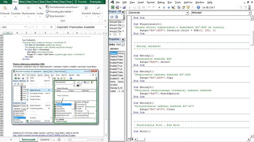
Task: Open Object Browser via toolbar icon
Action: pyautogui.click(x=188, y=7)
